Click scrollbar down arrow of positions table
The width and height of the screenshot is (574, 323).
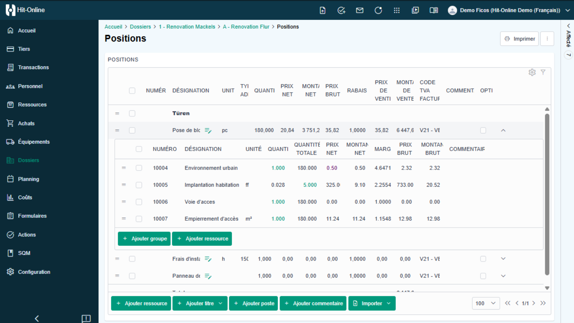547,288
